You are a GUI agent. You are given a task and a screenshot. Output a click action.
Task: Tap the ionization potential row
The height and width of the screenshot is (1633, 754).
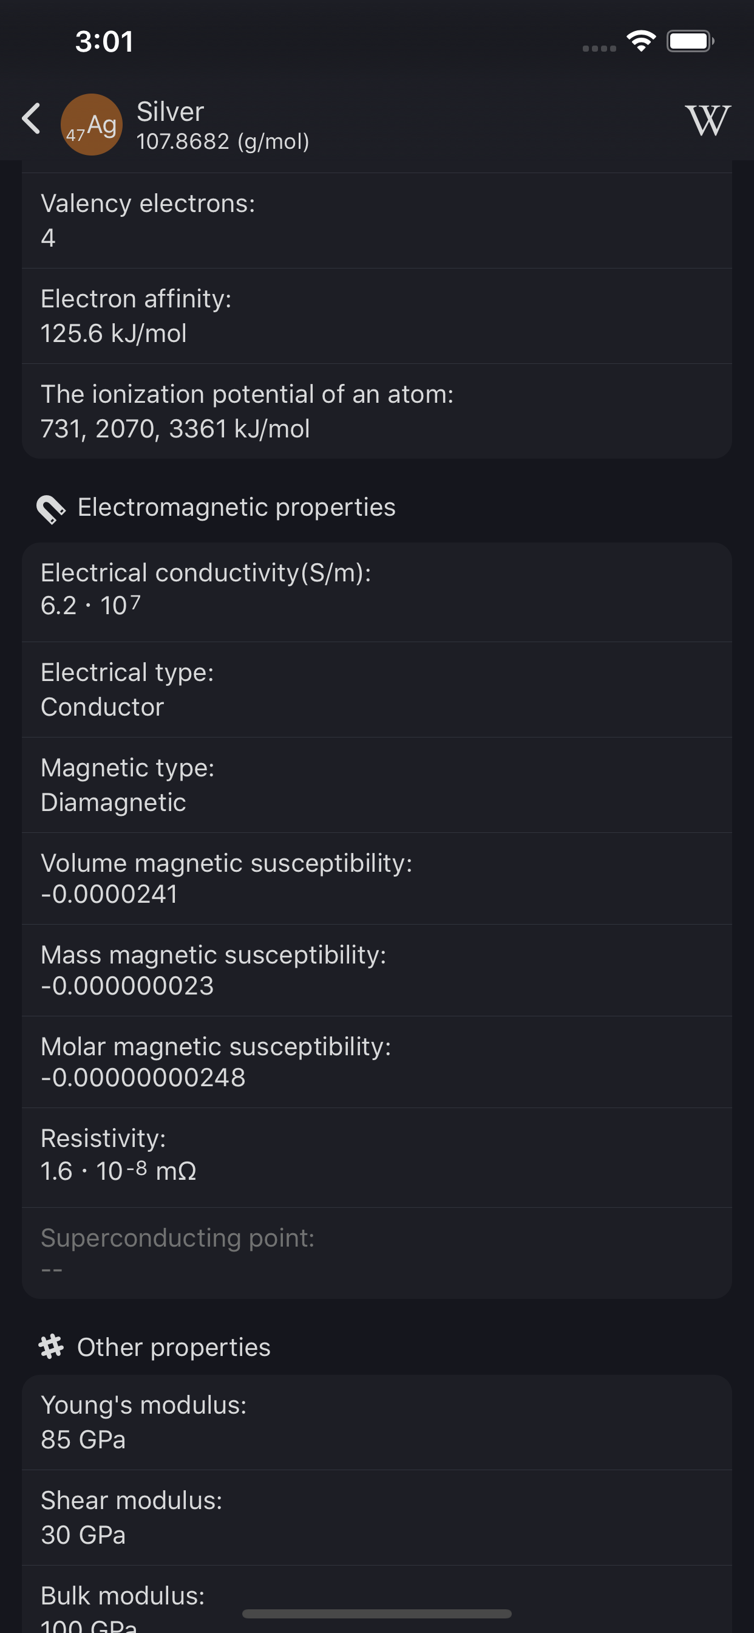(x=376, y=411)
